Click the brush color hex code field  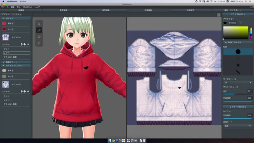[232, 23]
